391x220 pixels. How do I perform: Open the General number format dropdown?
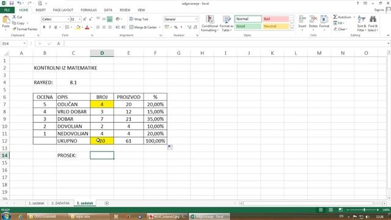coord(196,19)
